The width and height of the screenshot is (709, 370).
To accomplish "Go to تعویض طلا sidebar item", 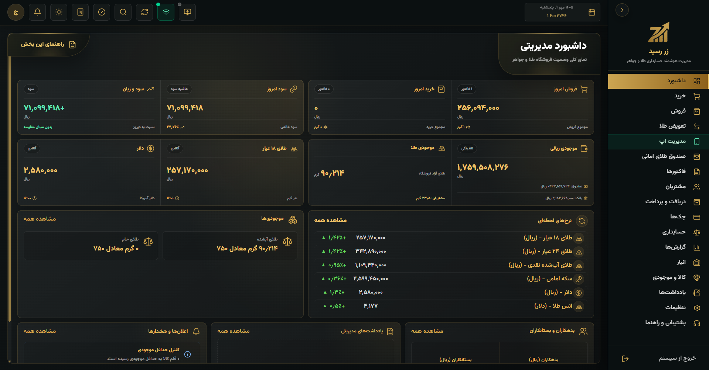I will click(658, 127).
